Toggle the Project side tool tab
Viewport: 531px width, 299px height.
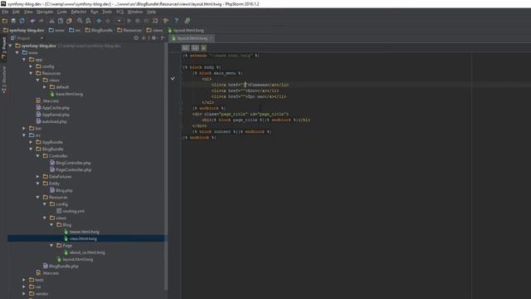click(x=3, y=48)
